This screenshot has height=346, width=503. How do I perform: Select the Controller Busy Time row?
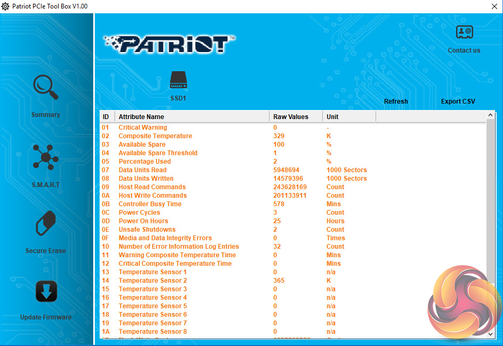293,204
